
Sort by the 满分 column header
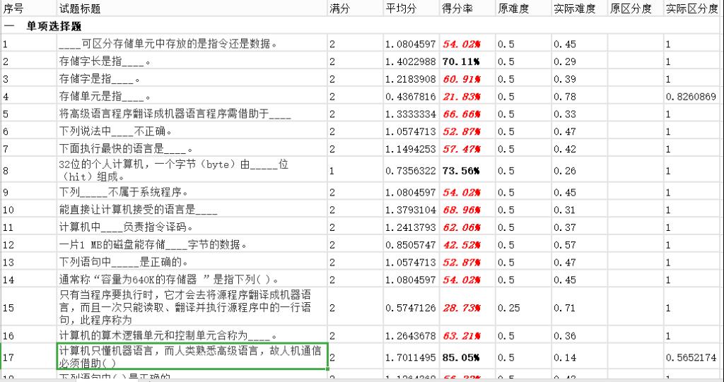pyautogui.click(x=339, y=8)
